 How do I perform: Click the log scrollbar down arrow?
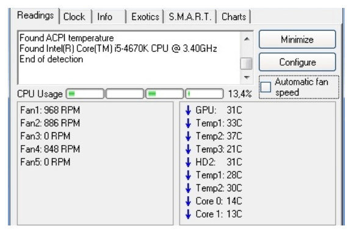pyautogui.click(x=247, y=77)
